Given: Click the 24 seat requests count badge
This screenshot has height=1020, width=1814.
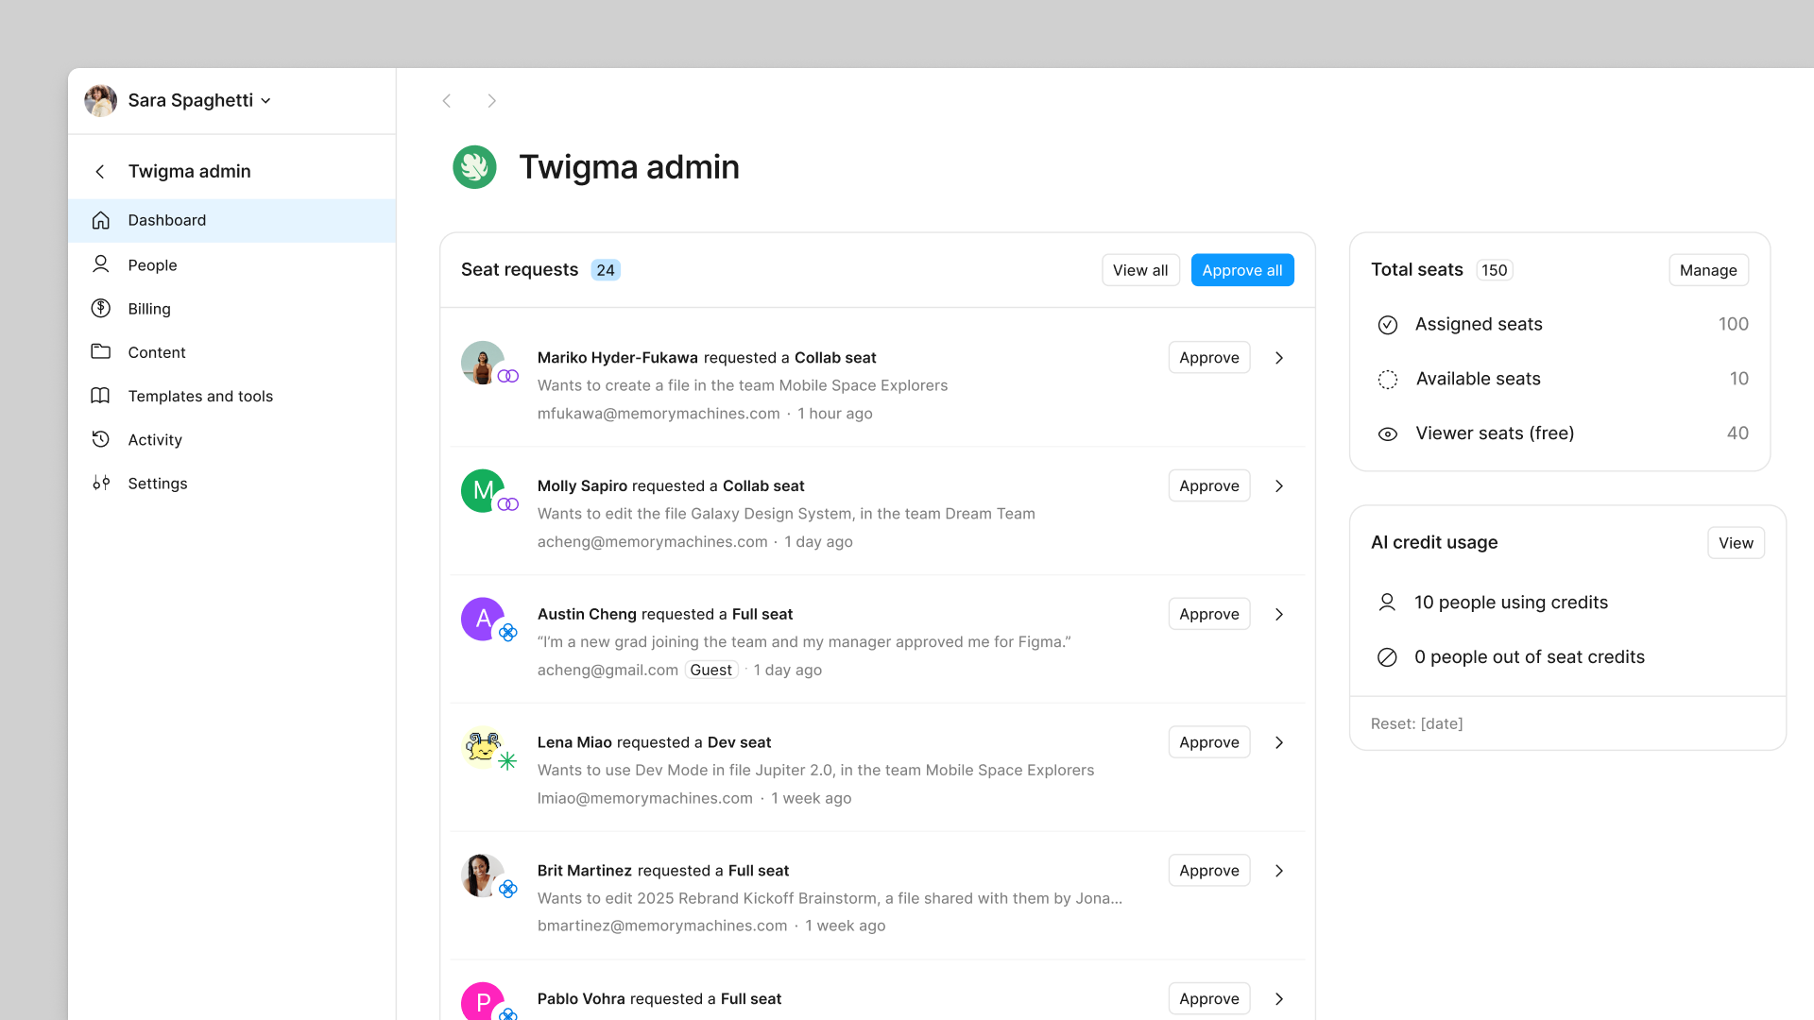Looking at the screenshot, I should click(x=606, y=270).
